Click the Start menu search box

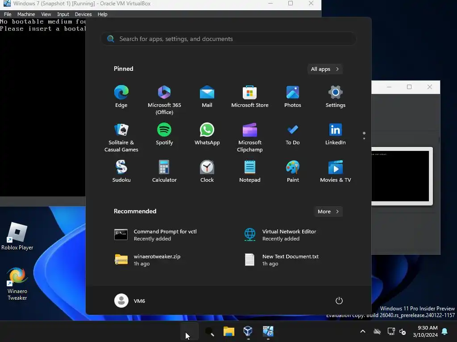coord(228,39)
